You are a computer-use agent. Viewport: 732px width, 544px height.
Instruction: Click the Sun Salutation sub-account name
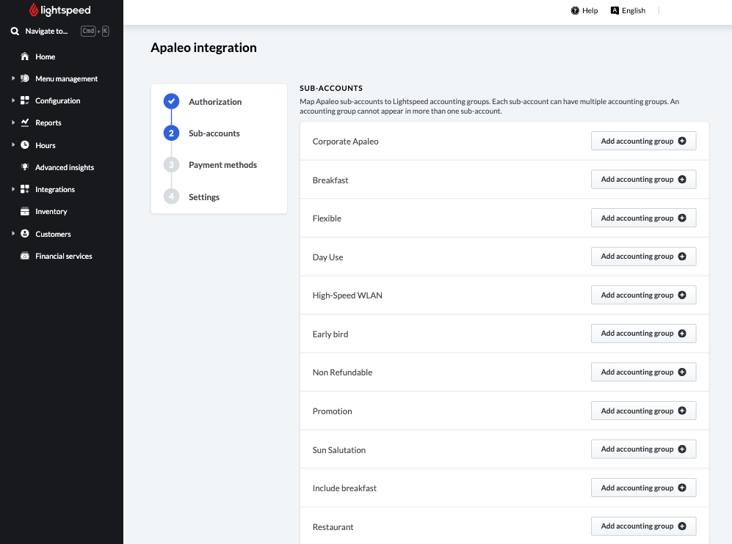pyautogui.click(x=339, y=450)
